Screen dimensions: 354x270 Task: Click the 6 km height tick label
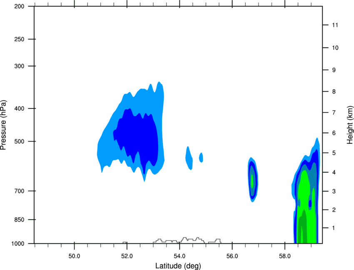(334, 133)
